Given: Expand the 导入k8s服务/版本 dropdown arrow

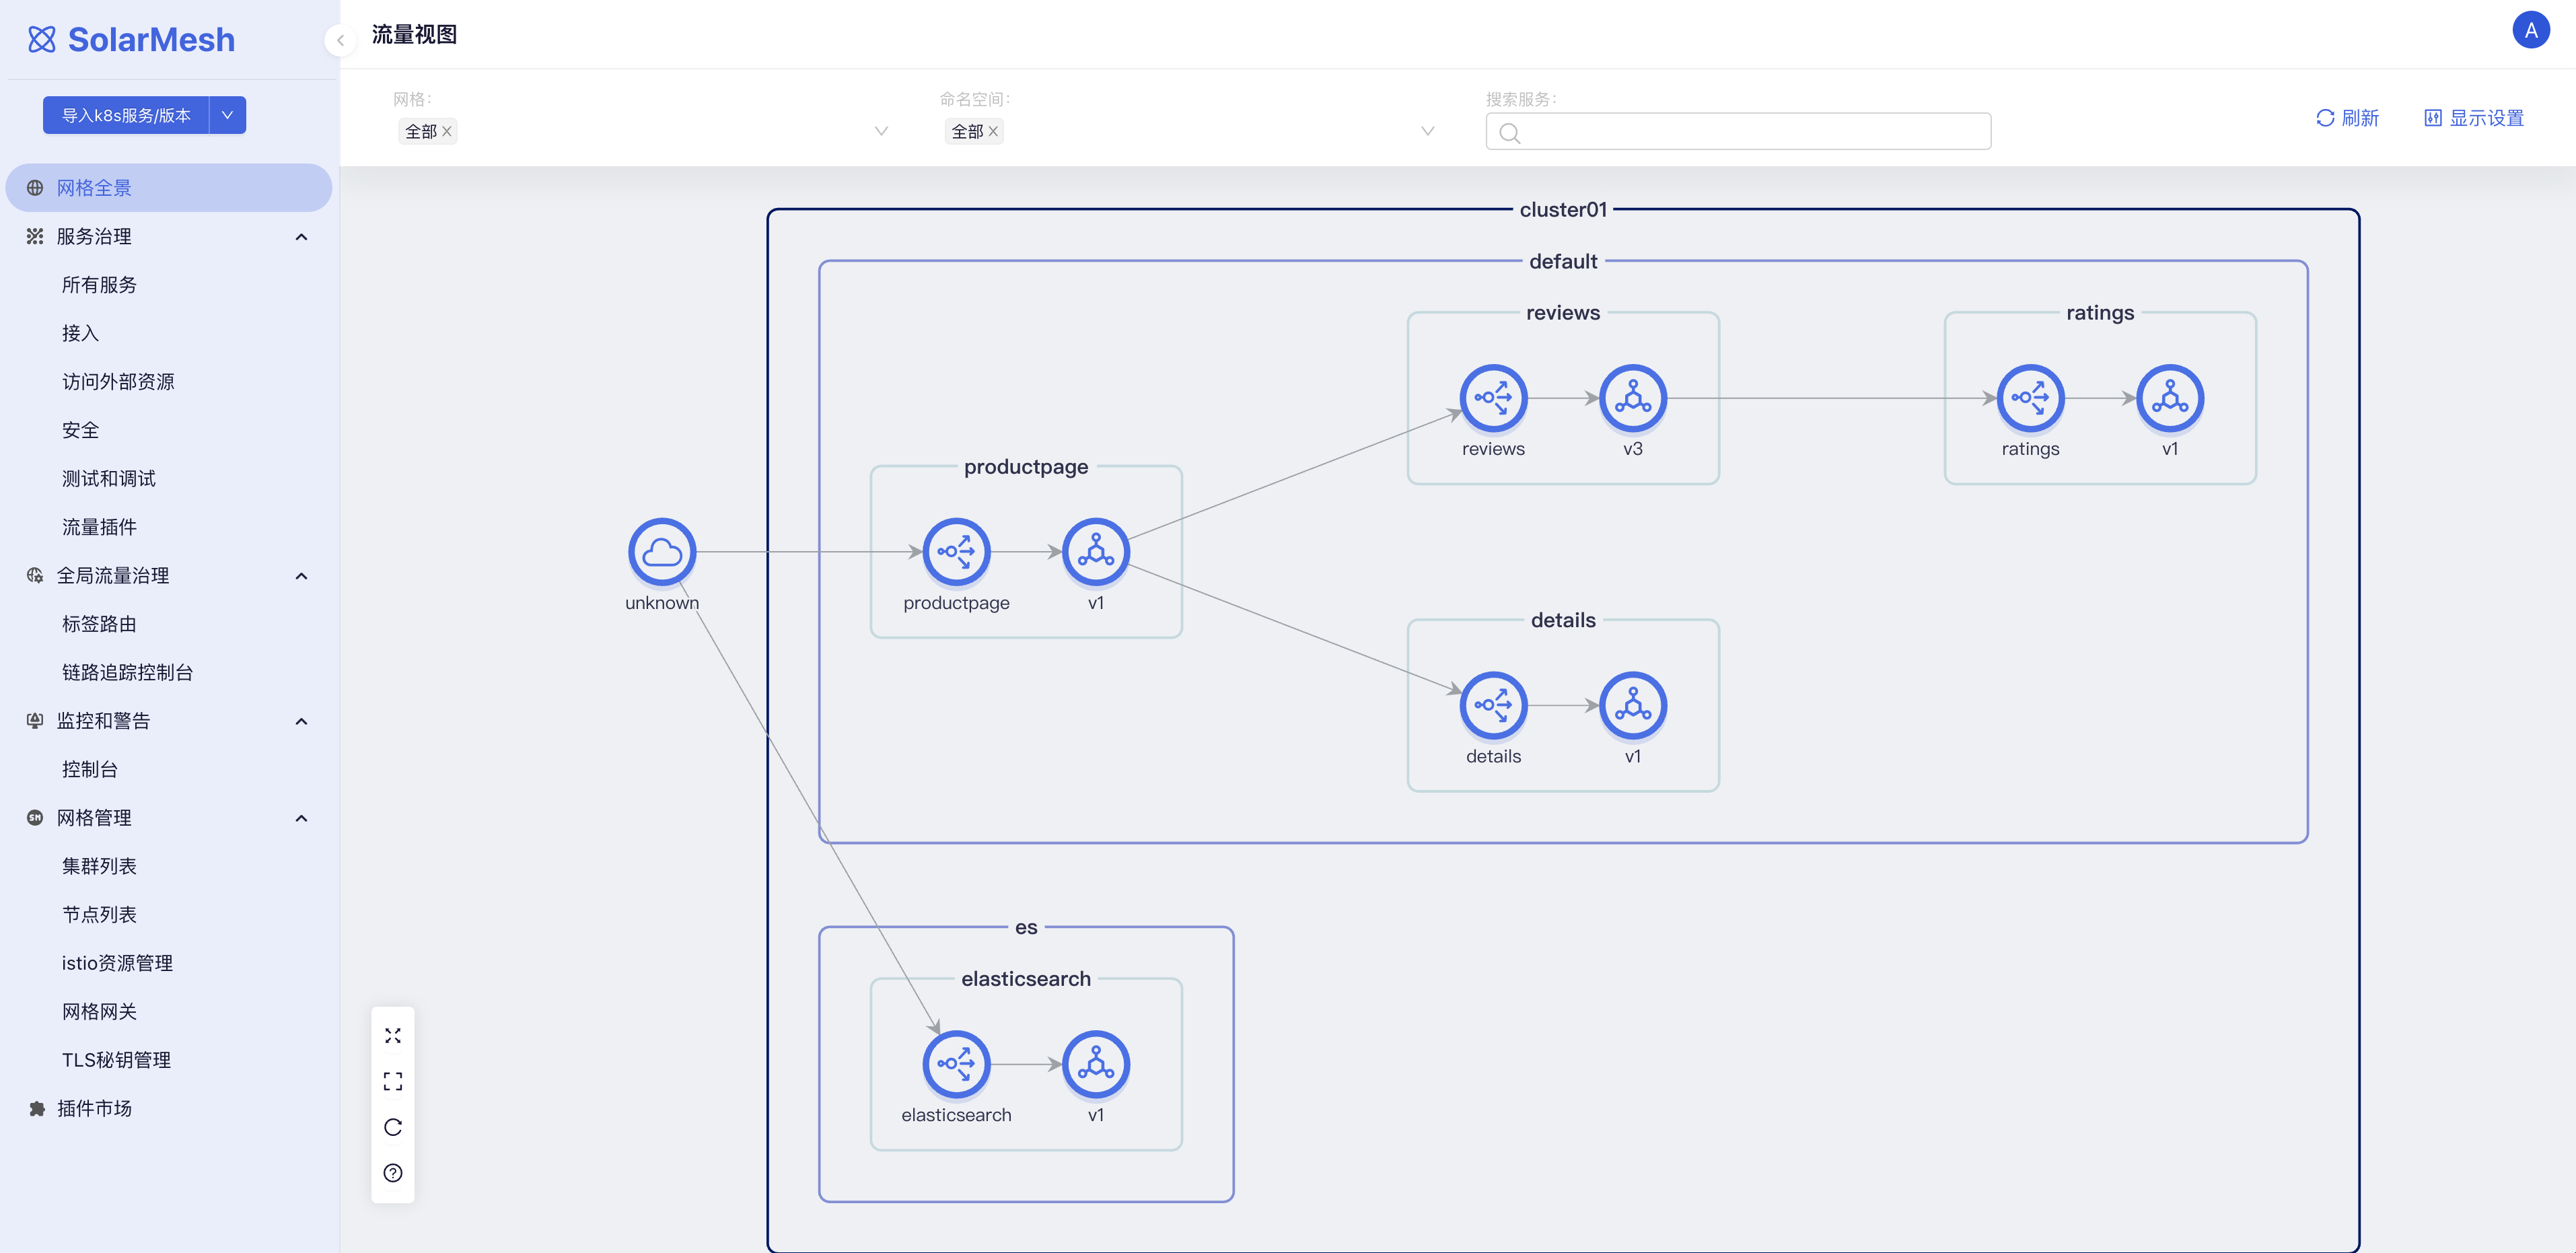Looking at the screenshot, I should click(x=227, y=115).
